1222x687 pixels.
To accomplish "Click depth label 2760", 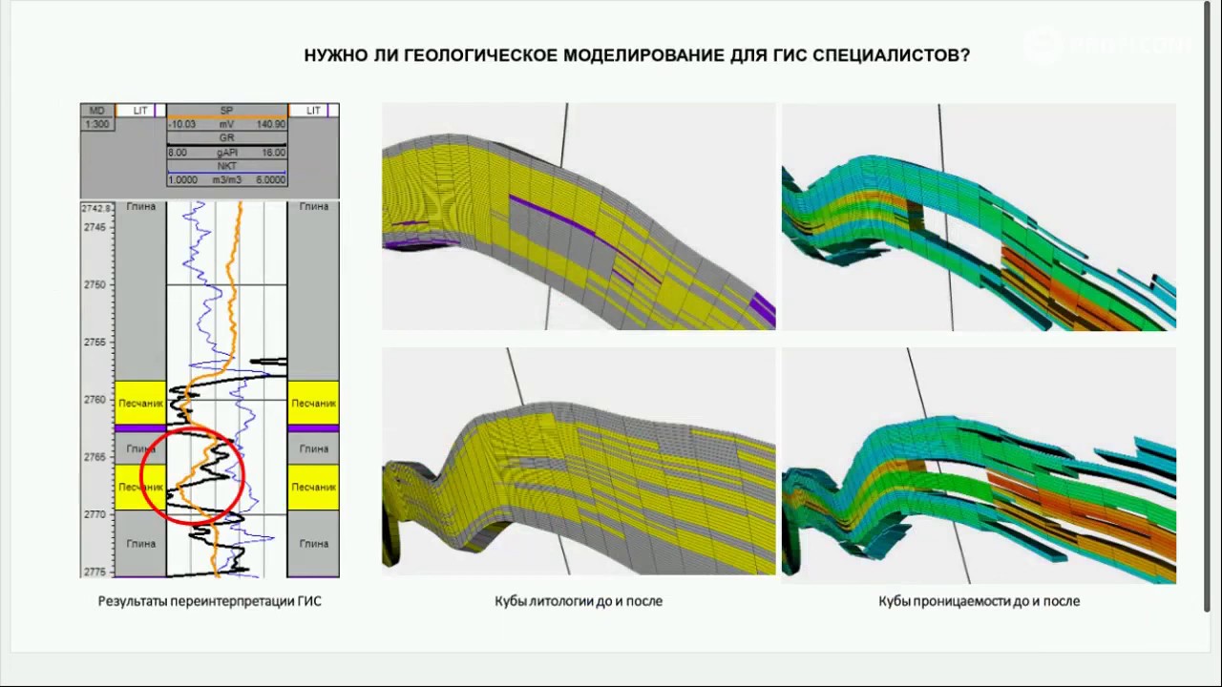I will coord(95,399).
